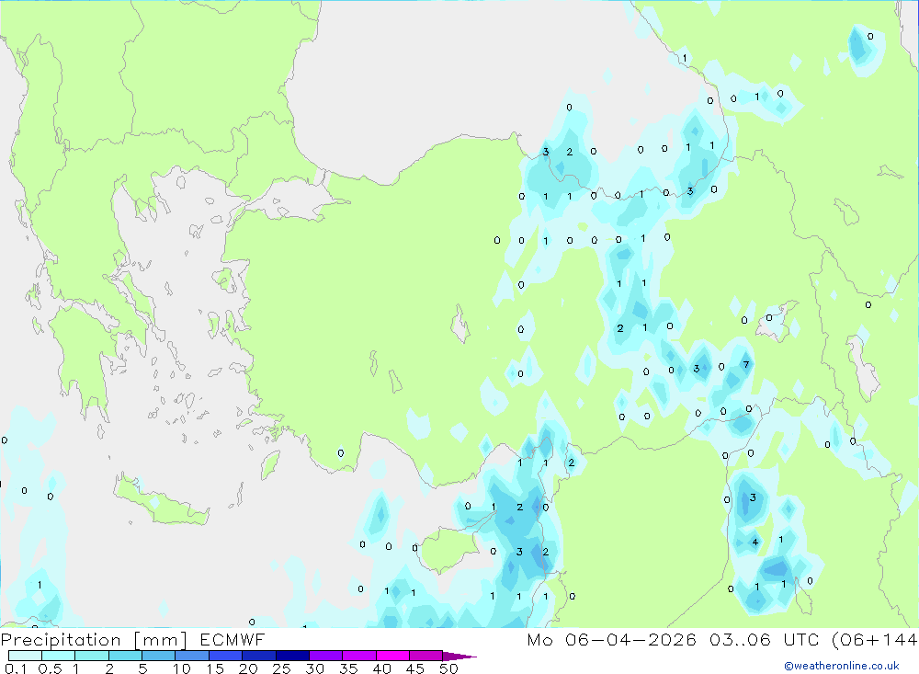Click the '(06+144' forecast run text
Image resolution: width=919 pixels, height=674 pixels.
click(875, 640)
